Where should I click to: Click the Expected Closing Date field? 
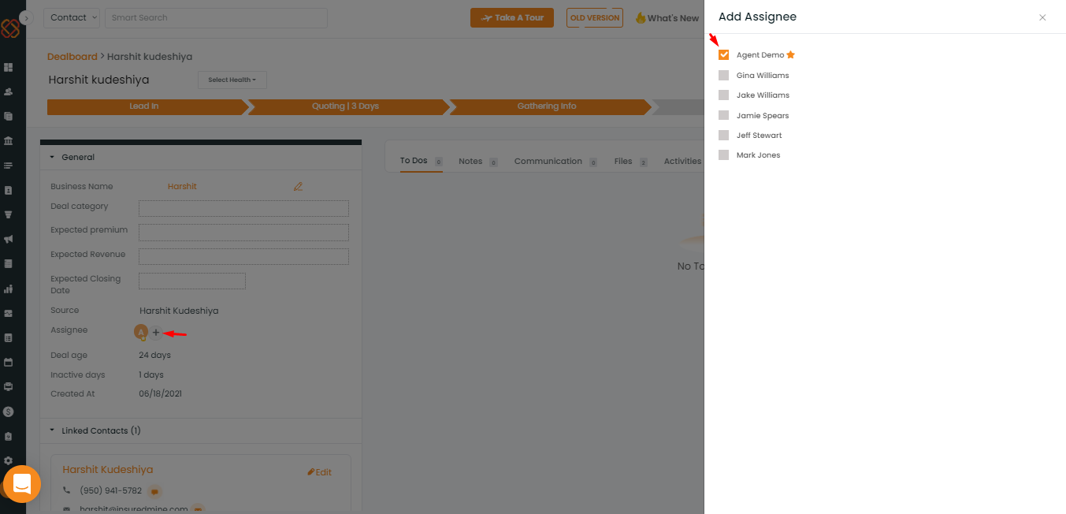click(x=192, y=281)
